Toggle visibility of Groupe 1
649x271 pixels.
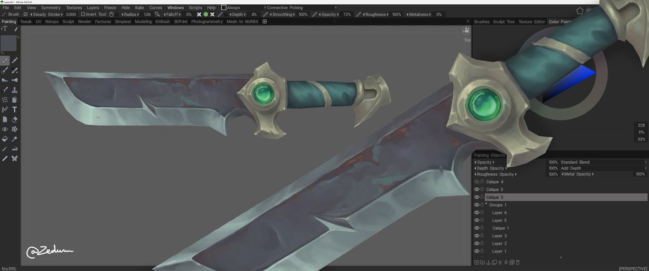pyautogui.click(x=477, y=205)
